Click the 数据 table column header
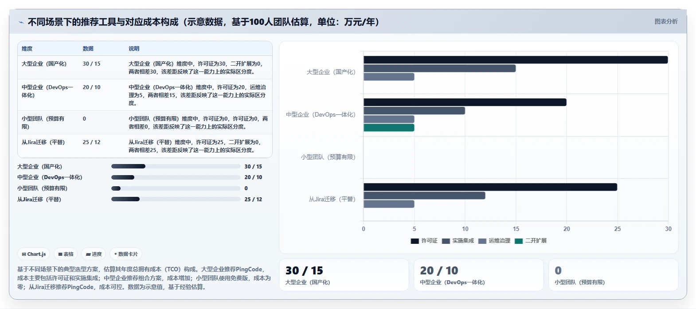Image resolution: width=696 pixels, height=309 pixels. click(x=88, y=49)
